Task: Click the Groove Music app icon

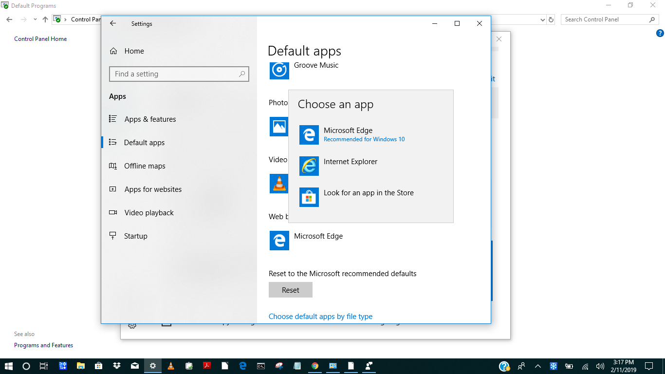Action: [279, 70]
